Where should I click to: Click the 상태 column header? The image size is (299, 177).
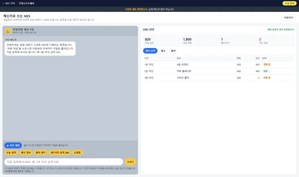click(x=264, y=58)
